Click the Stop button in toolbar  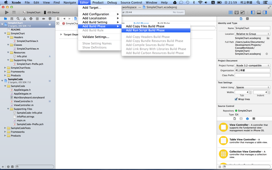[14, 12]
